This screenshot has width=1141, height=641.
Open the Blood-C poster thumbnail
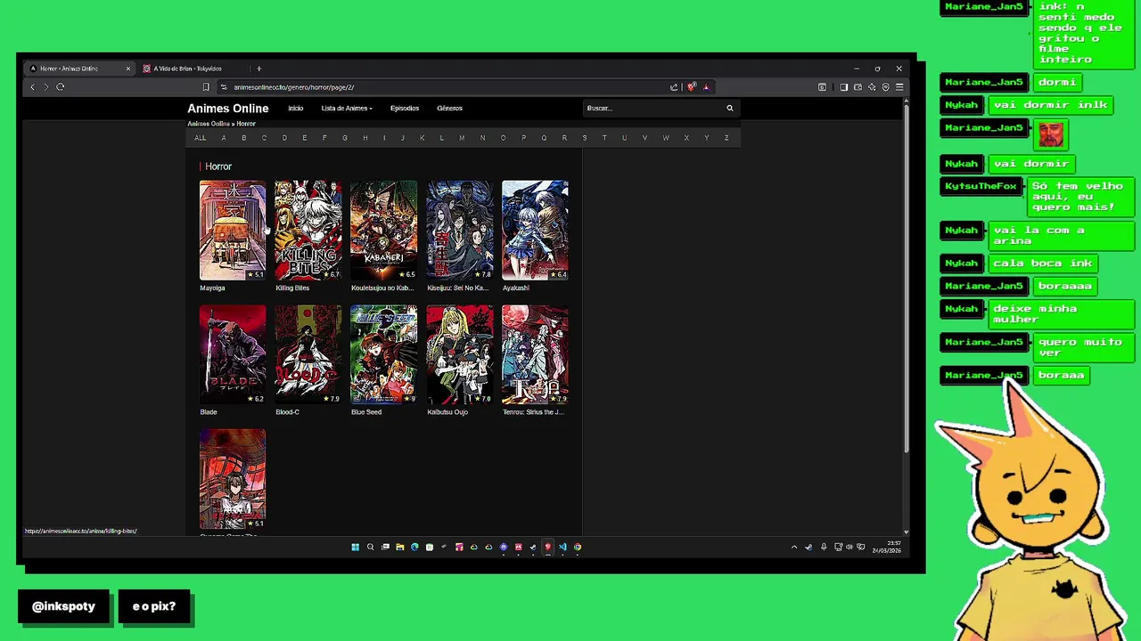coord(308,354)
